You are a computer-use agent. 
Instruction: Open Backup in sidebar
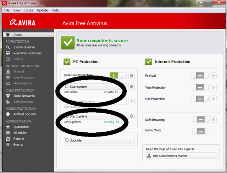point(18,59)
